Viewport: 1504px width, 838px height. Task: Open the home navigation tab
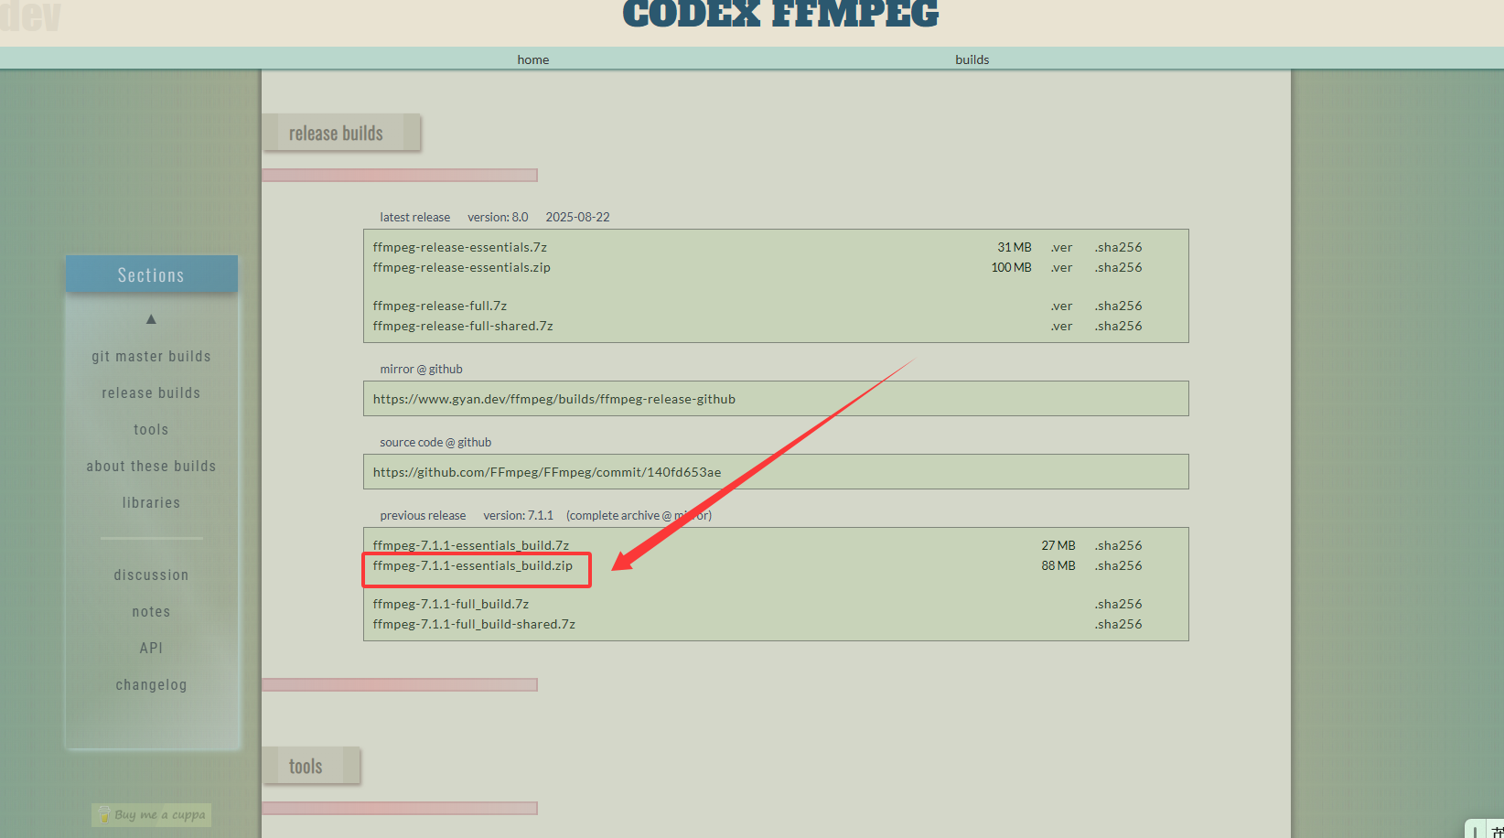click(x=532, y=59)
